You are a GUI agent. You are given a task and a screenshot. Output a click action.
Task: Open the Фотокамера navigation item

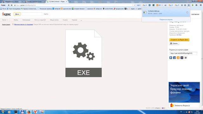click(26, 20)
